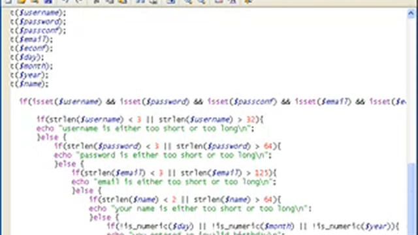Viewport: 418px width, 235px height.
Task: Click the number 125 in the email length check
Action: point(261,173)
